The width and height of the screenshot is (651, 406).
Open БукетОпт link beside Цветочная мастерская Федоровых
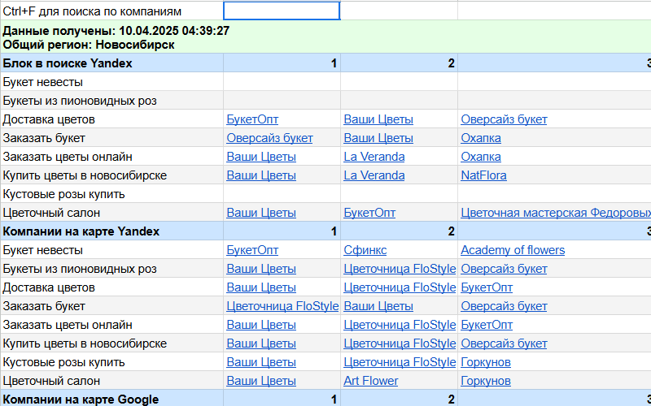coord(369,213)
